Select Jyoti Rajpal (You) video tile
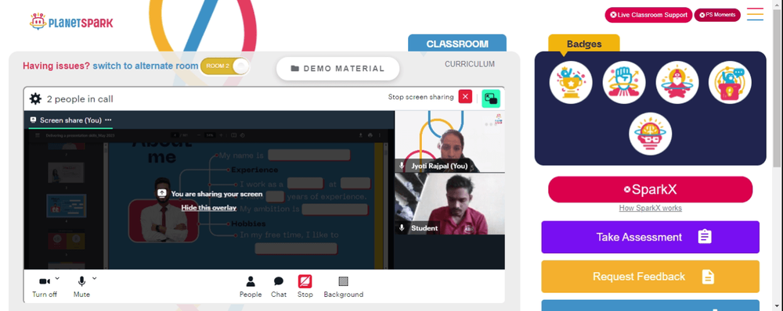This screenshot has width=783, height=311. click(449, 141)
